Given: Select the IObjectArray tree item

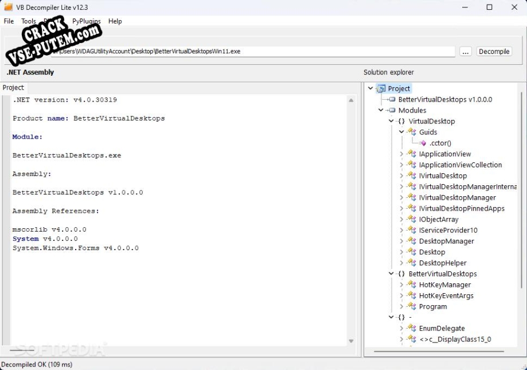Looking at the screenshot, I should coord(439,220).
